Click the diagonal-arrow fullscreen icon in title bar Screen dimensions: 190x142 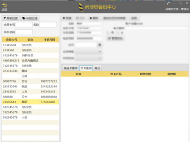tap(168, 3)
